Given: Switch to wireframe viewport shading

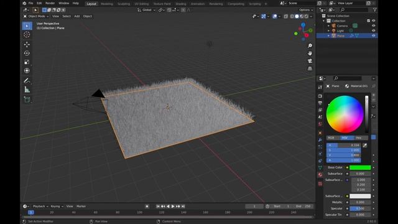Looking at the screenshot, I should (x=292, y=16).
